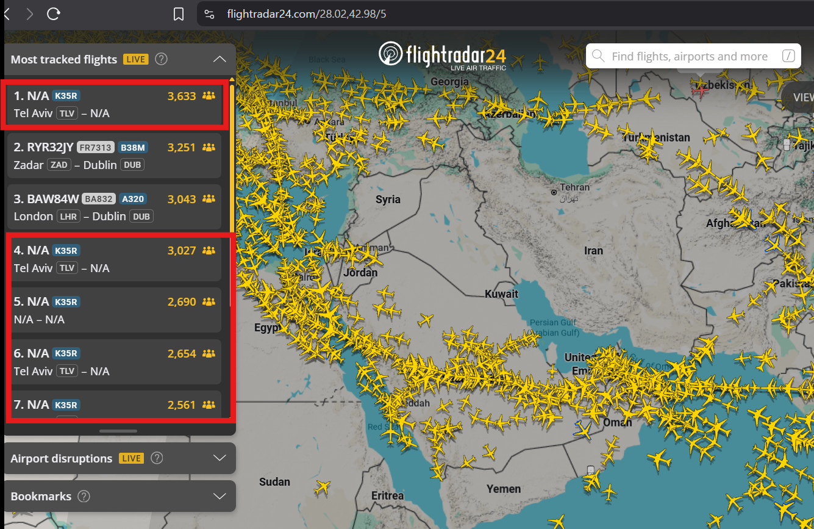This screenshot has width=814, height=529.
Task: Click the K35R badge on flight 6
Action: coord(66,353)
